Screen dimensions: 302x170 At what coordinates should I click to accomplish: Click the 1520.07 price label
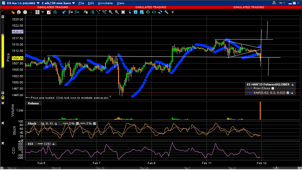click(17, 32)
